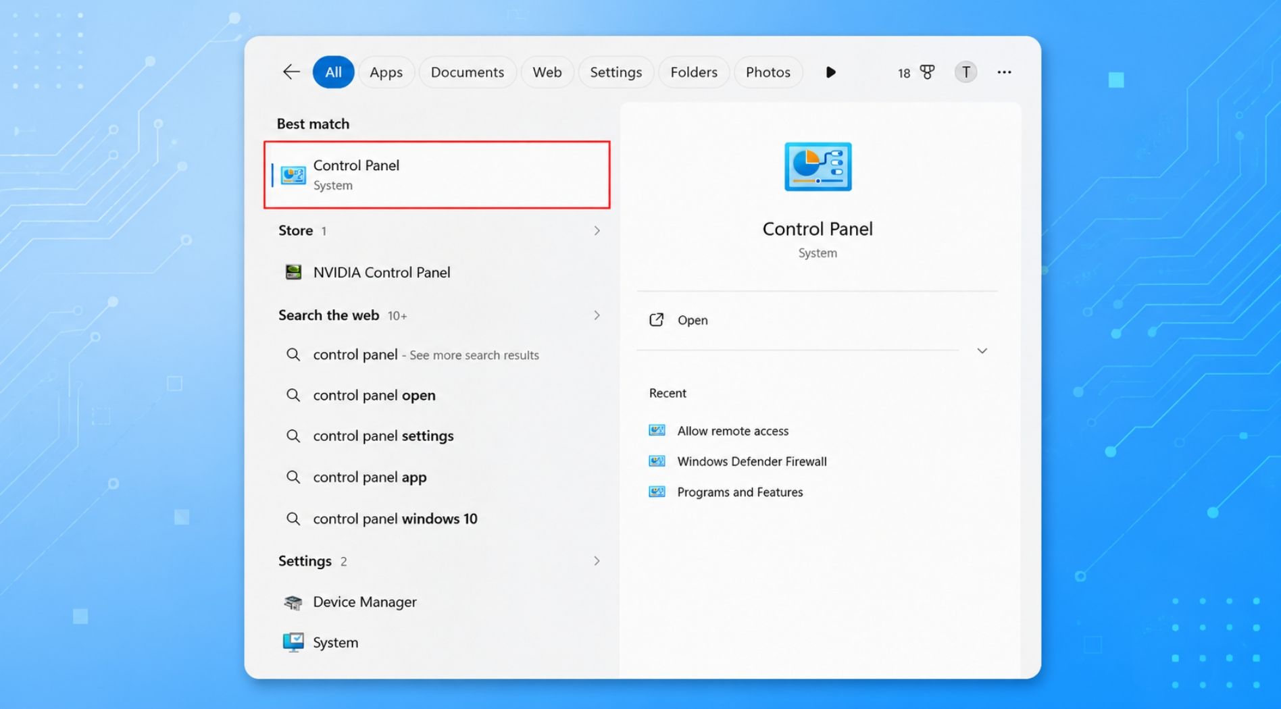Click the Search the web section header

[x=328, y=315]
